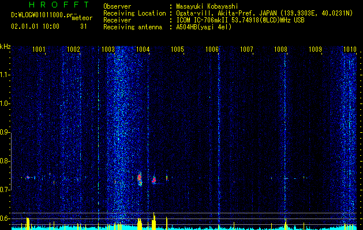
Task: Click the 1004 time marker
Action: tap(143, 49)
